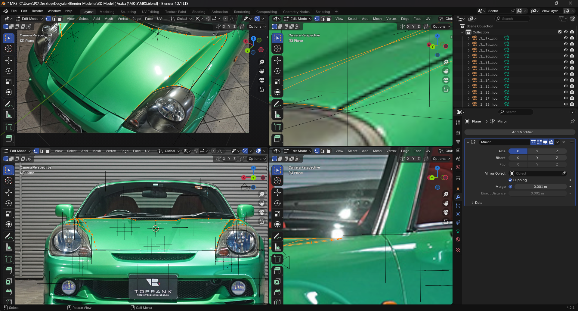The width and height of the screenshot is (578, 311).
Task: Select the Rotate tool in top-left viewport
Action: 9,71
